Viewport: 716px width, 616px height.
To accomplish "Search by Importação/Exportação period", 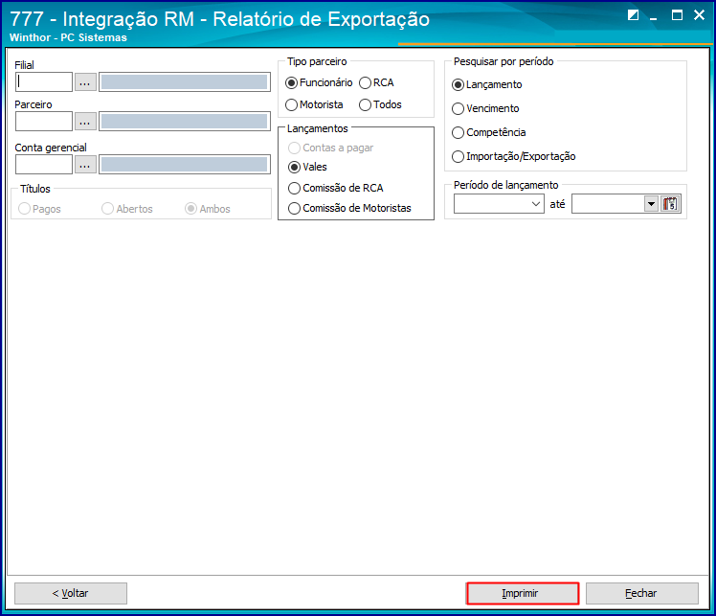I will 514,157.
